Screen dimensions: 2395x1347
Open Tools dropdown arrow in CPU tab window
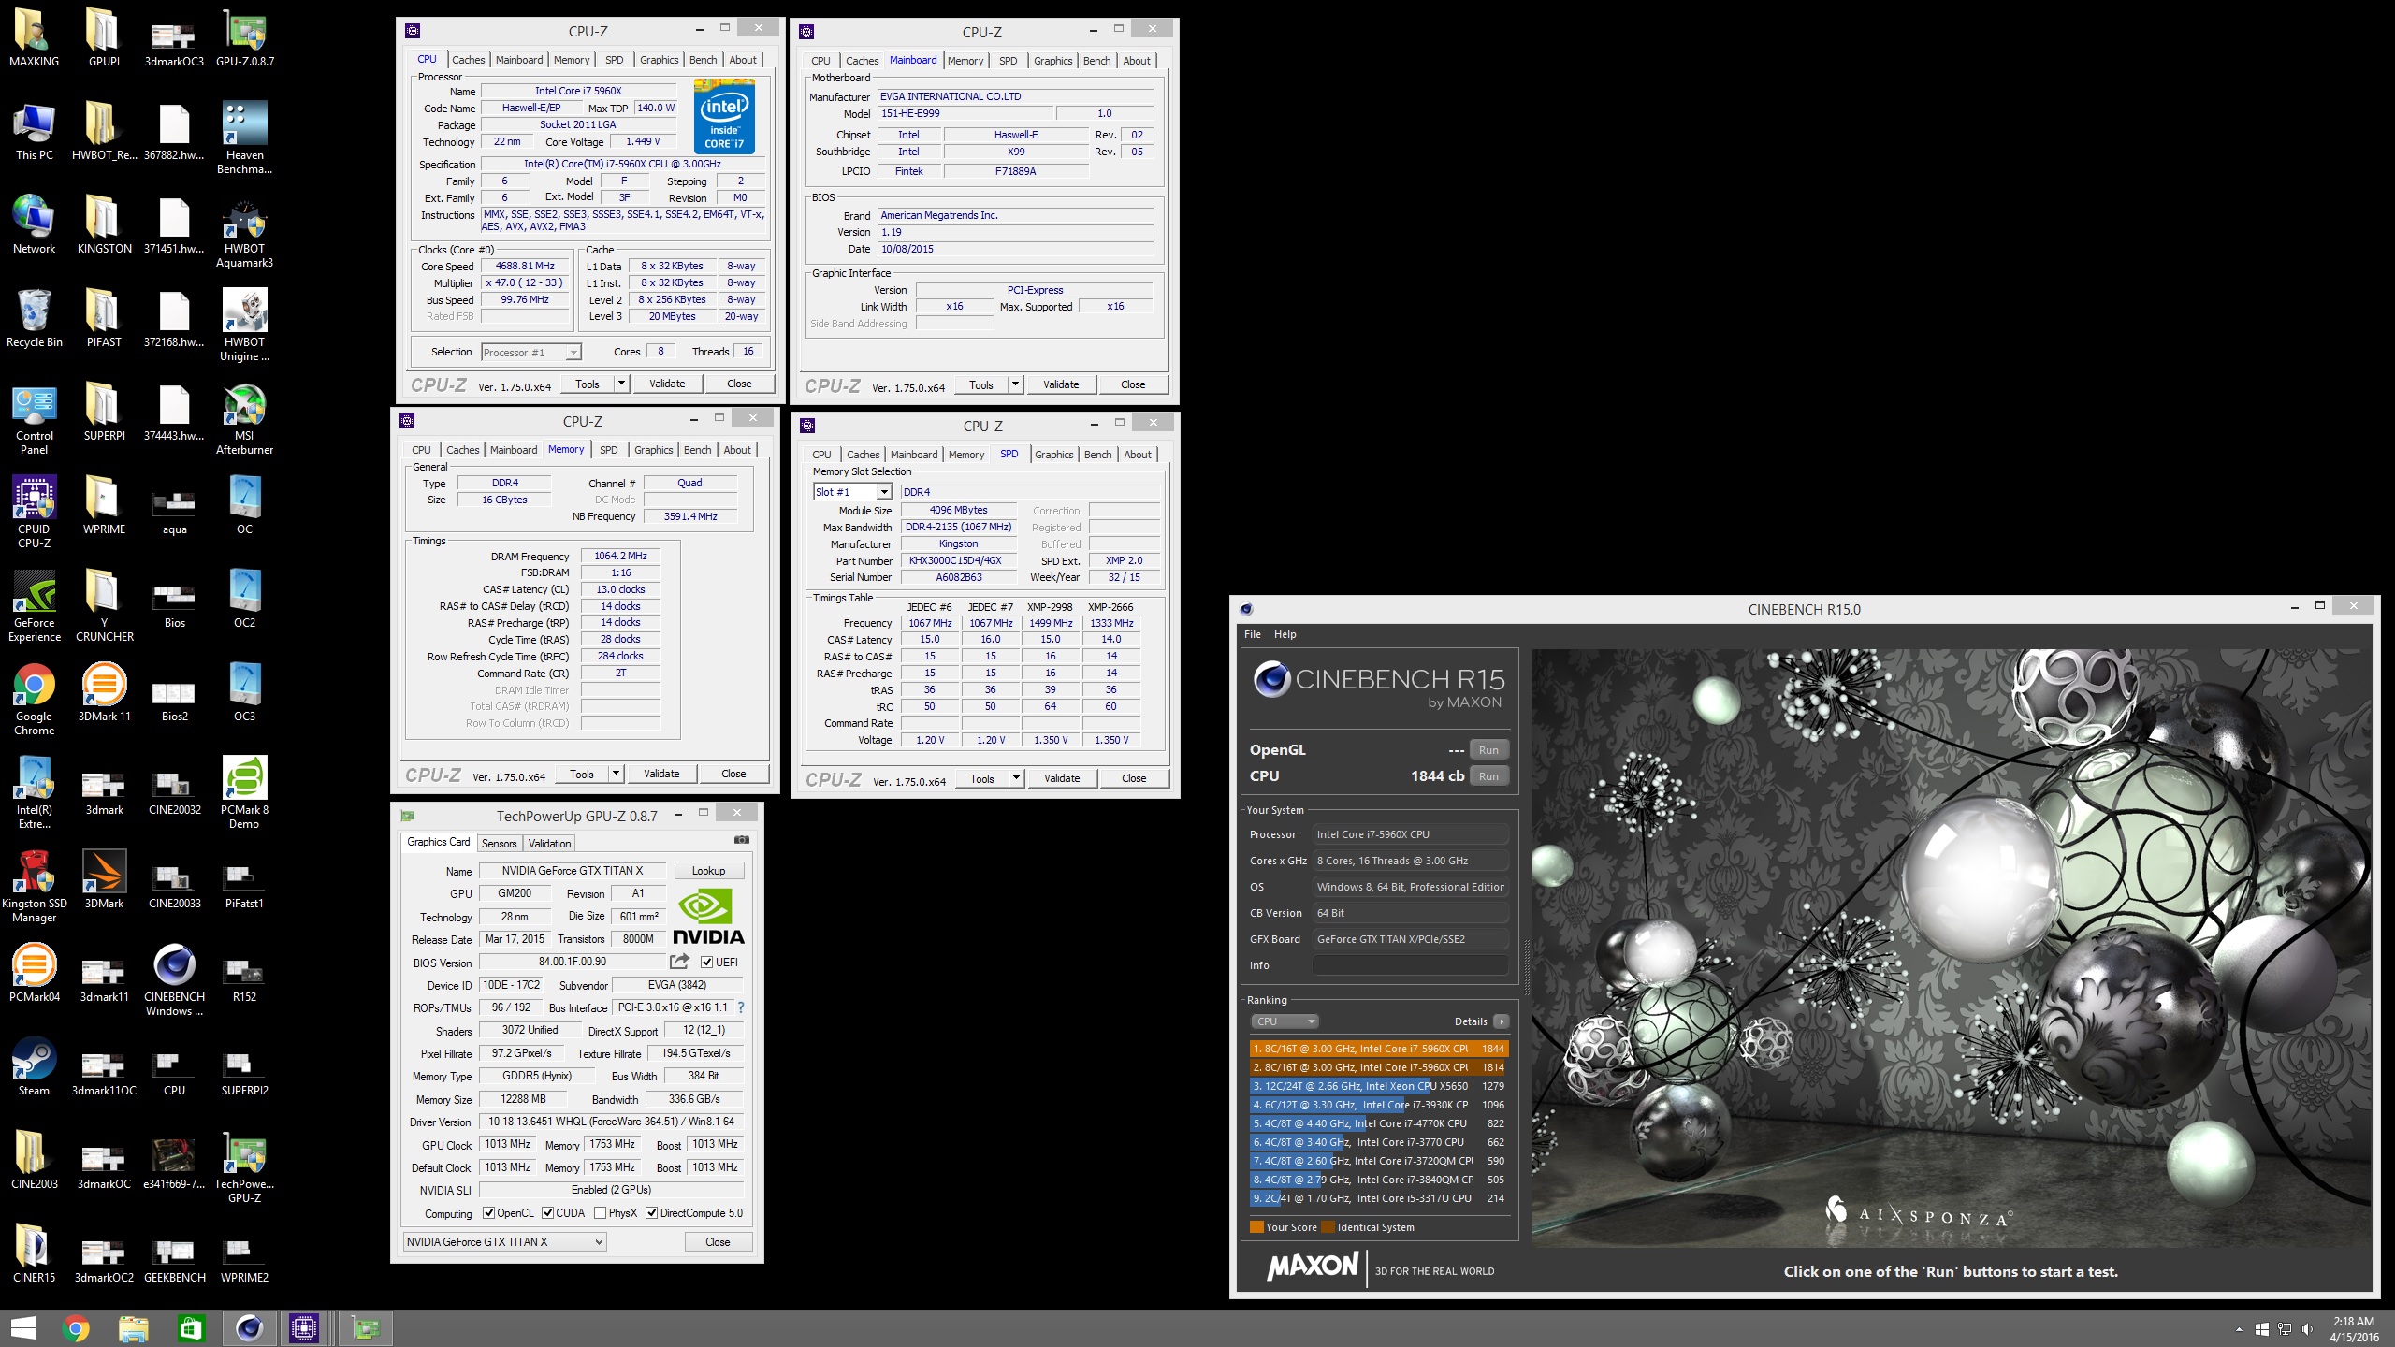[x=620, y=384]
